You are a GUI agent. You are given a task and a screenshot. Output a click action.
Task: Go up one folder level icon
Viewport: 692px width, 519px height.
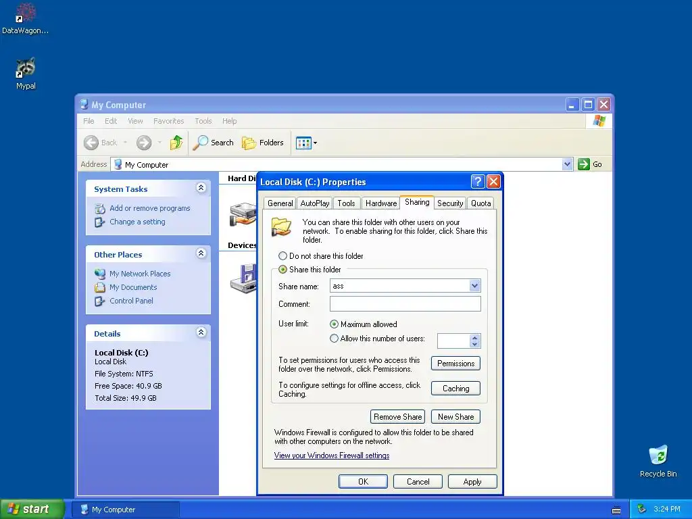tap(176, 143)
